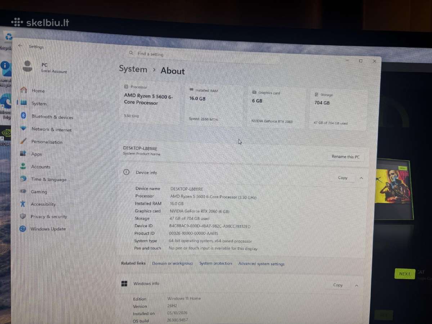Collapse the Windows info section
The height and width of the screenshot is (324, 432).
356,285
